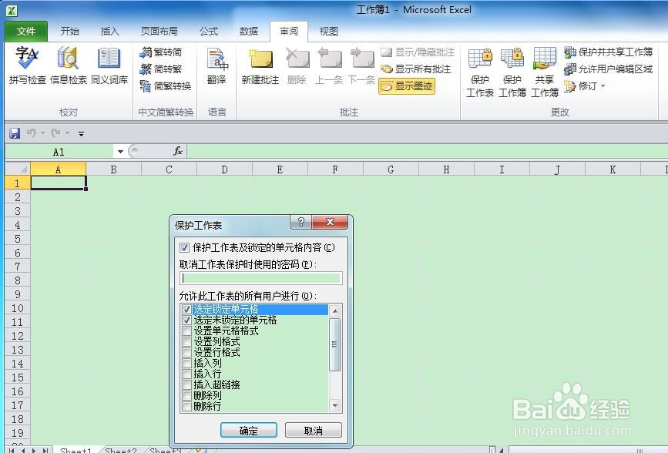The image size is (668, 453).
Task: Switch to the 公式 tab
Action: coord(209,31)
